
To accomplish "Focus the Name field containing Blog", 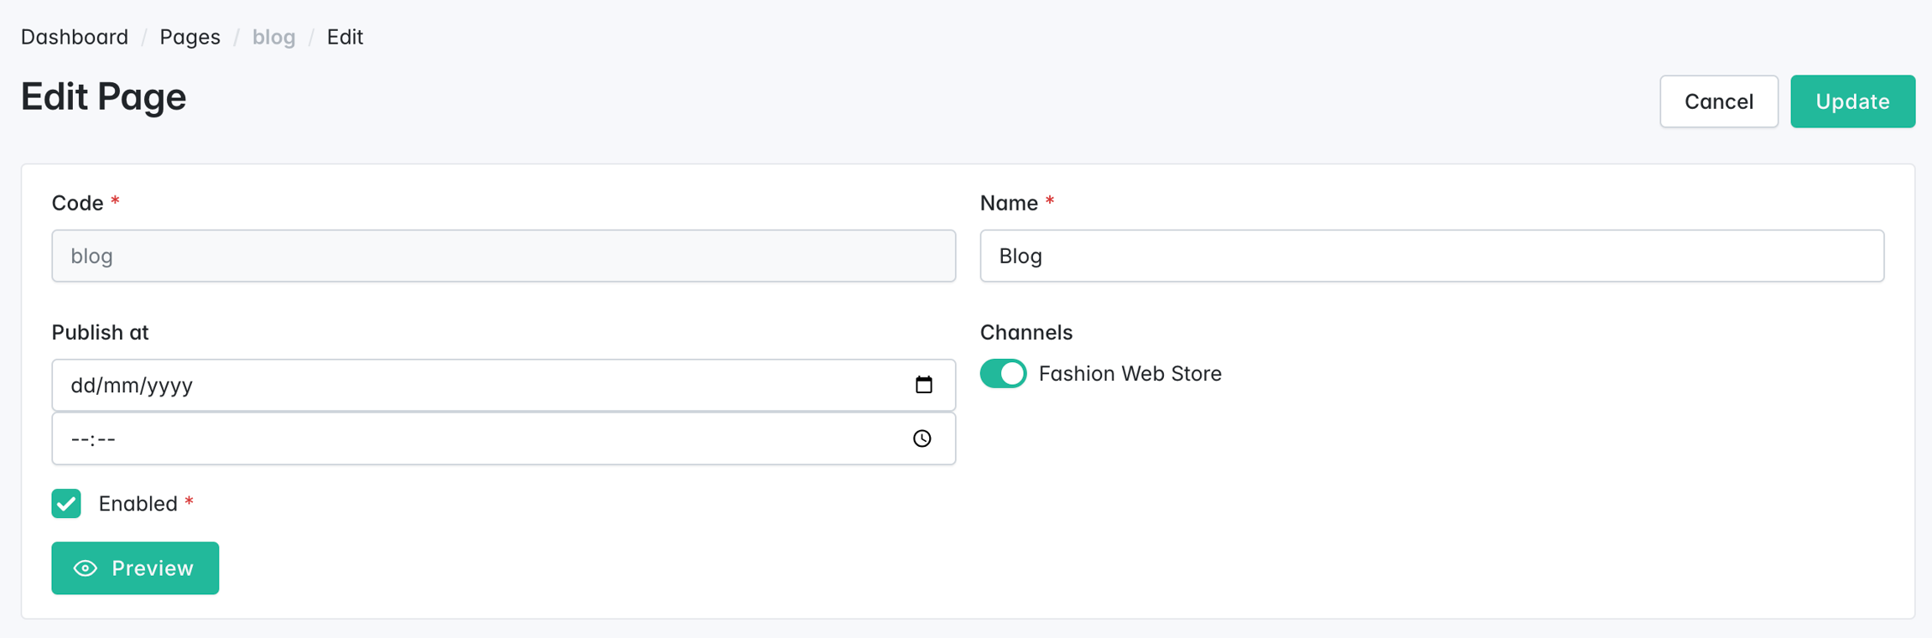I will click(x=1431, y=256).
